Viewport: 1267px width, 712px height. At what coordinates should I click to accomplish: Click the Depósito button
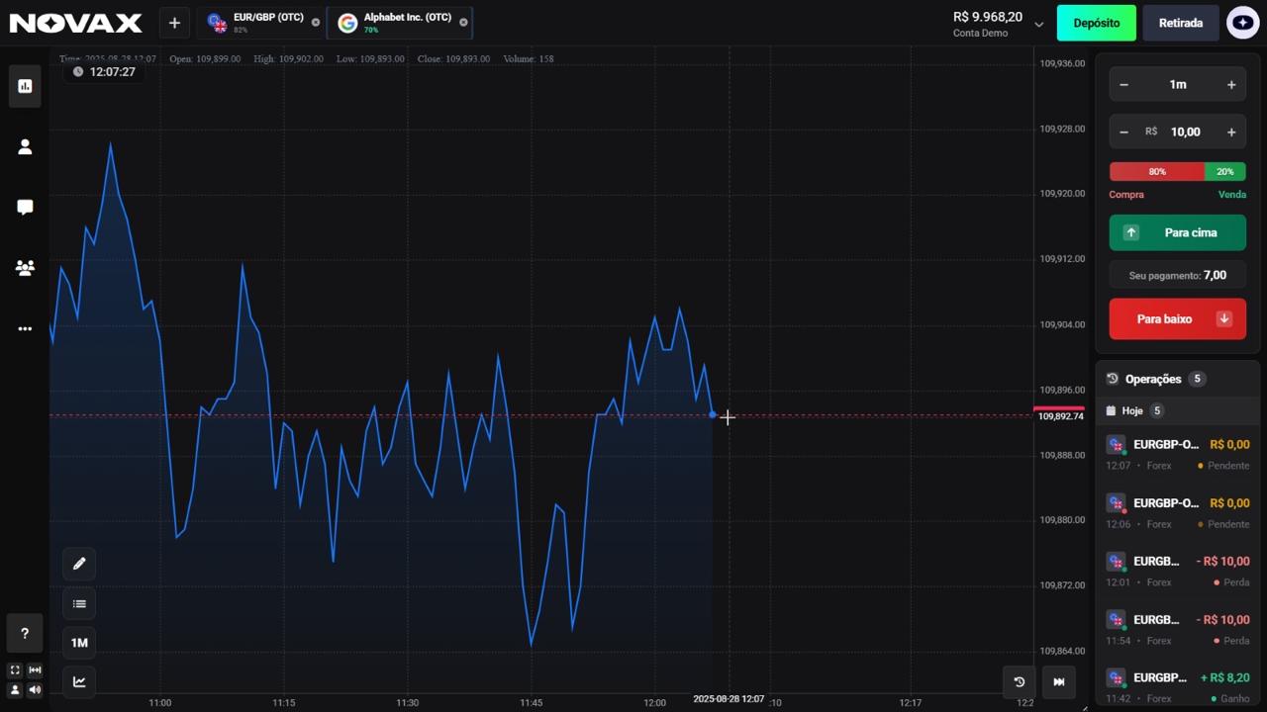pos(1096,22)
